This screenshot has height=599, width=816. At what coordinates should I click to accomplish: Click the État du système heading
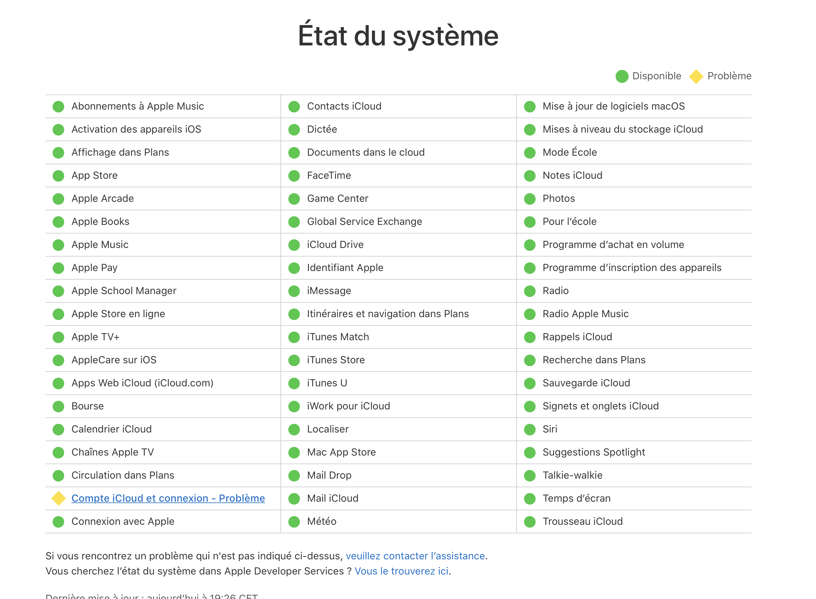(398, 36)
